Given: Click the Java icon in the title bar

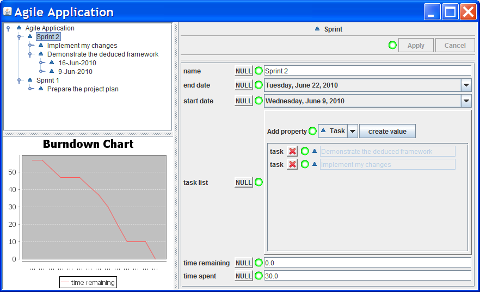Looking at the screenshot, I should pos(8,11).
